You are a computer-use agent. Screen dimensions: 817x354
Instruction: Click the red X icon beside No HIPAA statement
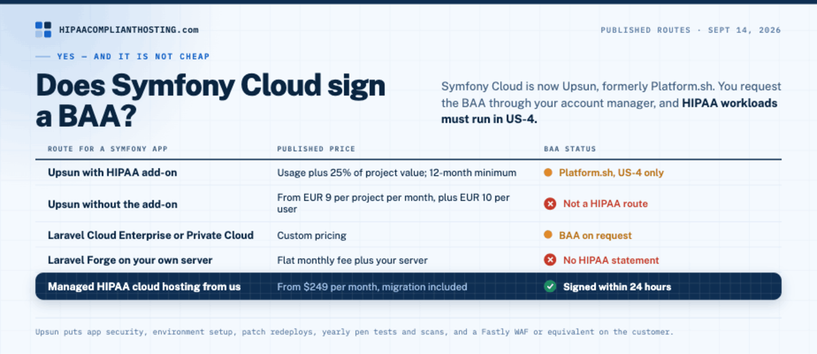[550, 260]
